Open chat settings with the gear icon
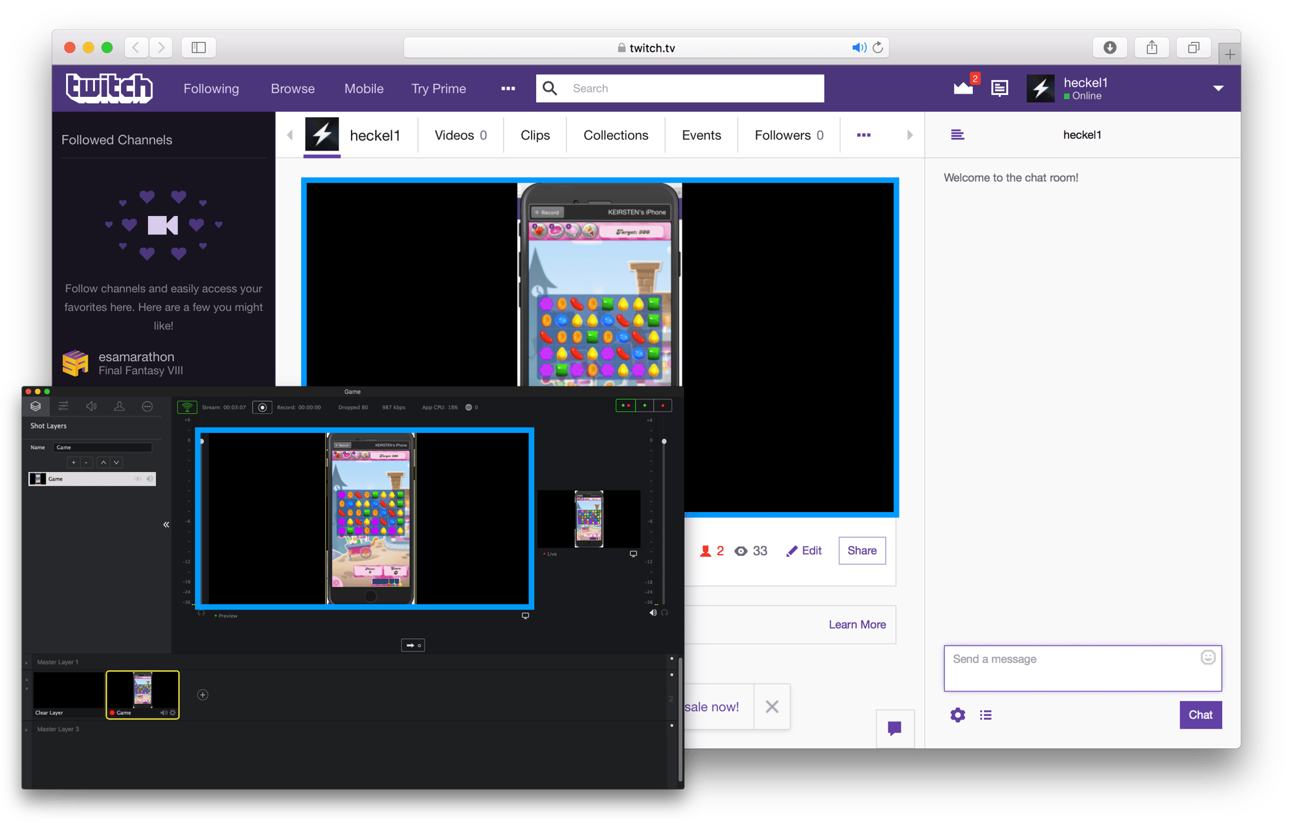 point(957,715)
